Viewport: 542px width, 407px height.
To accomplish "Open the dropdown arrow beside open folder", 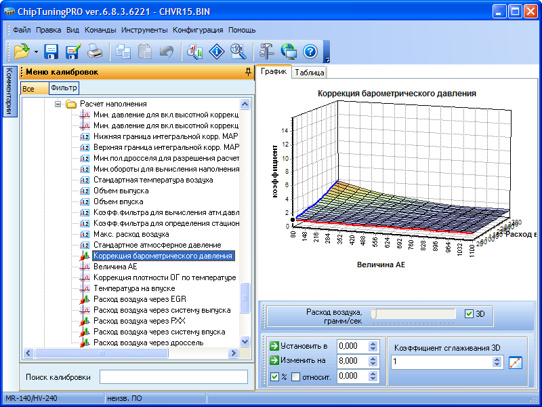I will tap(35, 52).
